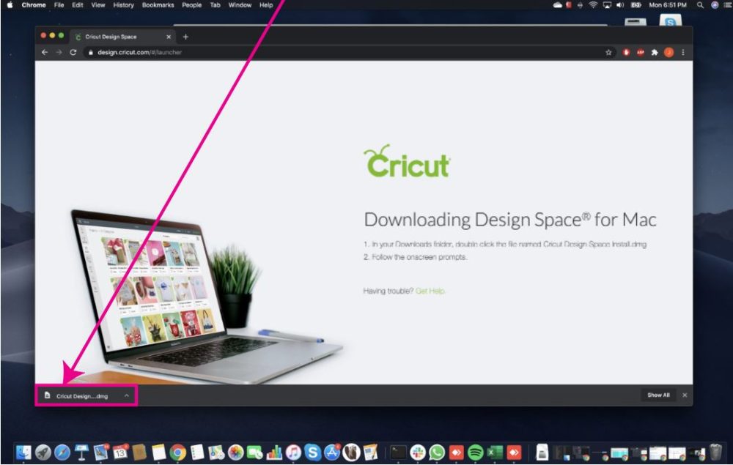This screenshot has height=465, width=733.
Task: Open the red hand blocker extension
Action: 626,52
